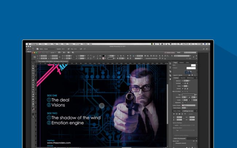
Task: Toggle the make all offsets equal link
Action: tap(184, 118)
